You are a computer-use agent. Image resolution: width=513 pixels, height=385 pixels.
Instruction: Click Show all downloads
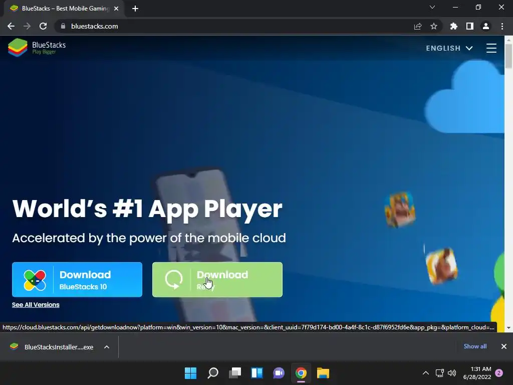[475, 346]
